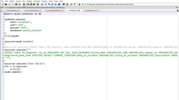This screenshot has width=179, height=100.
Task: Open the Projects menu
Action: pyautogui.click(x=44, y=1)
